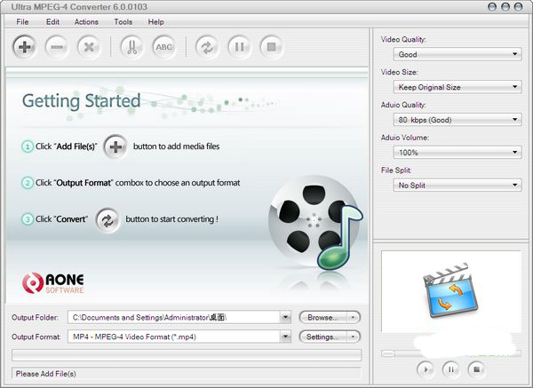Open the Output Format dropdown arrow
This screenshot has height=388, width=533.
click(x=285, y=337)
